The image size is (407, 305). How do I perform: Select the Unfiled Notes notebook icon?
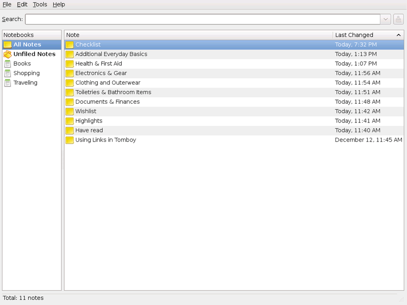coord(7,54)
